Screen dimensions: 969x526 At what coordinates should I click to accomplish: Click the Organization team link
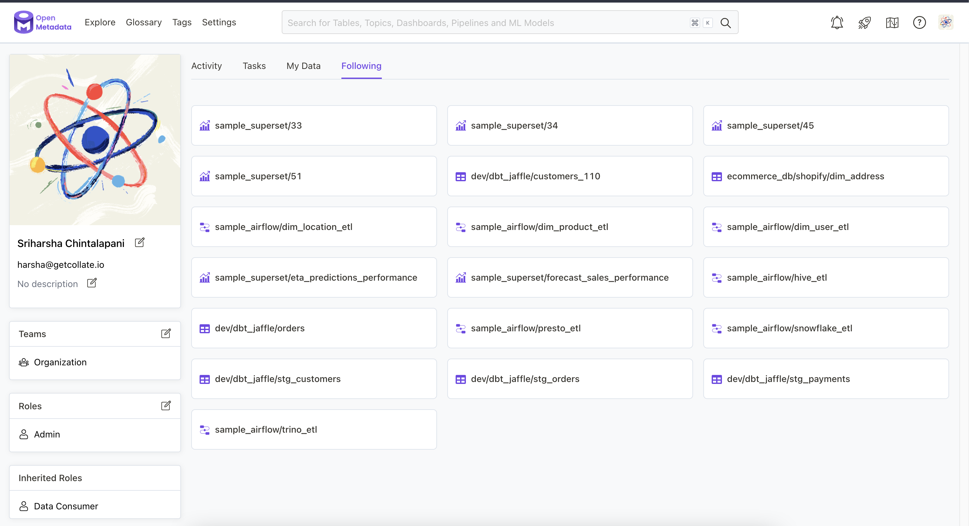[60, 362]
